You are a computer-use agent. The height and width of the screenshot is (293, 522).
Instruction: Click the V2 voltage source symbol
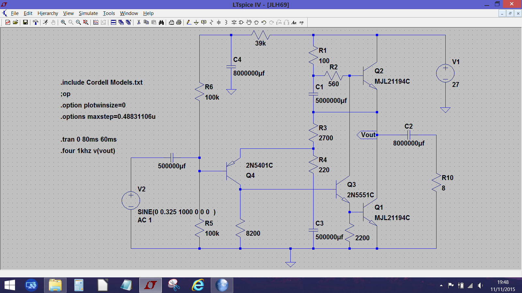point(131,201)
